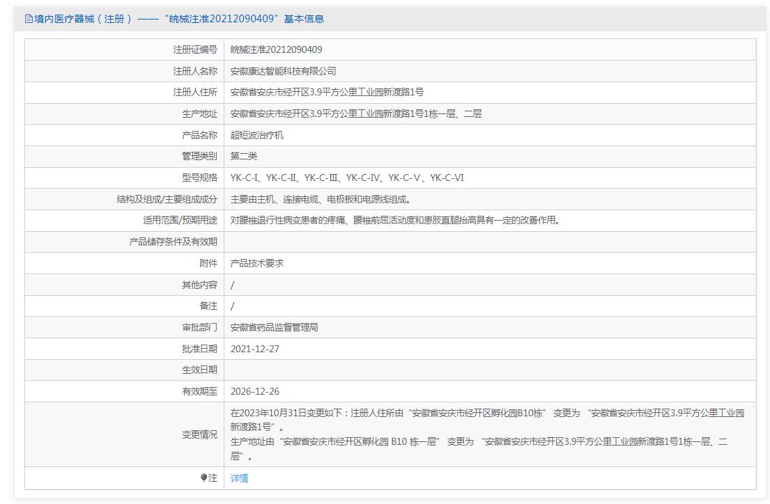Click the 结构及组成/主要组成成分 label
The width and height of the screenshot is (770, 504).
click(167, 199)
